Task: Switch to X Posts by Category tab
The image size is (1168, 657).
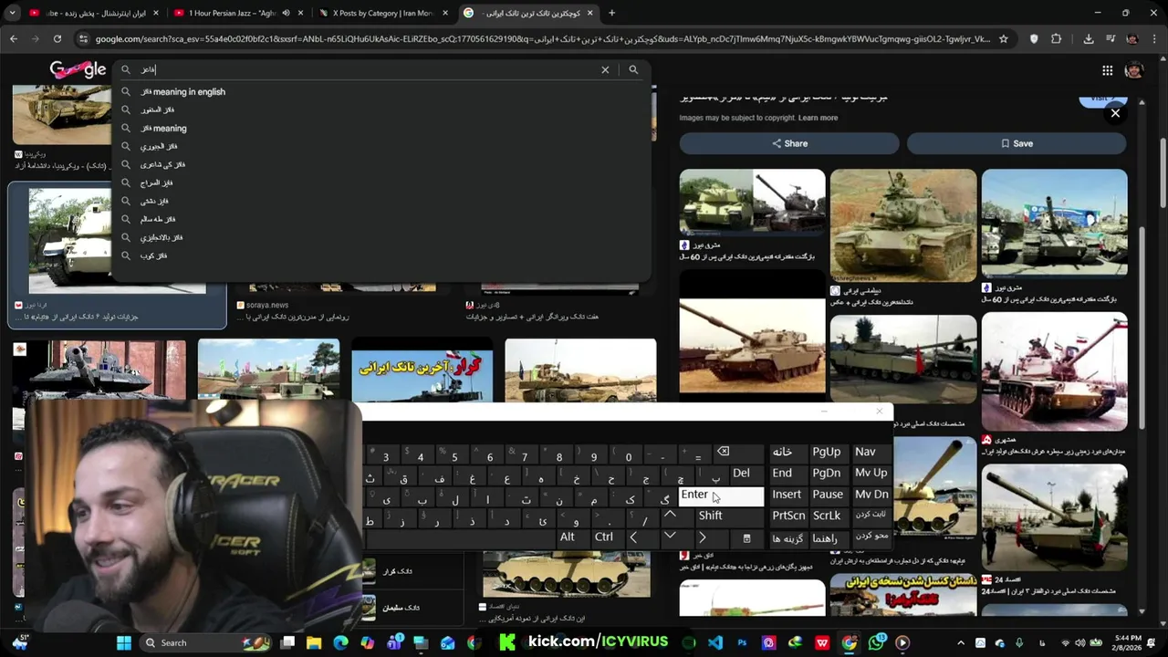Action: point(381,13)
